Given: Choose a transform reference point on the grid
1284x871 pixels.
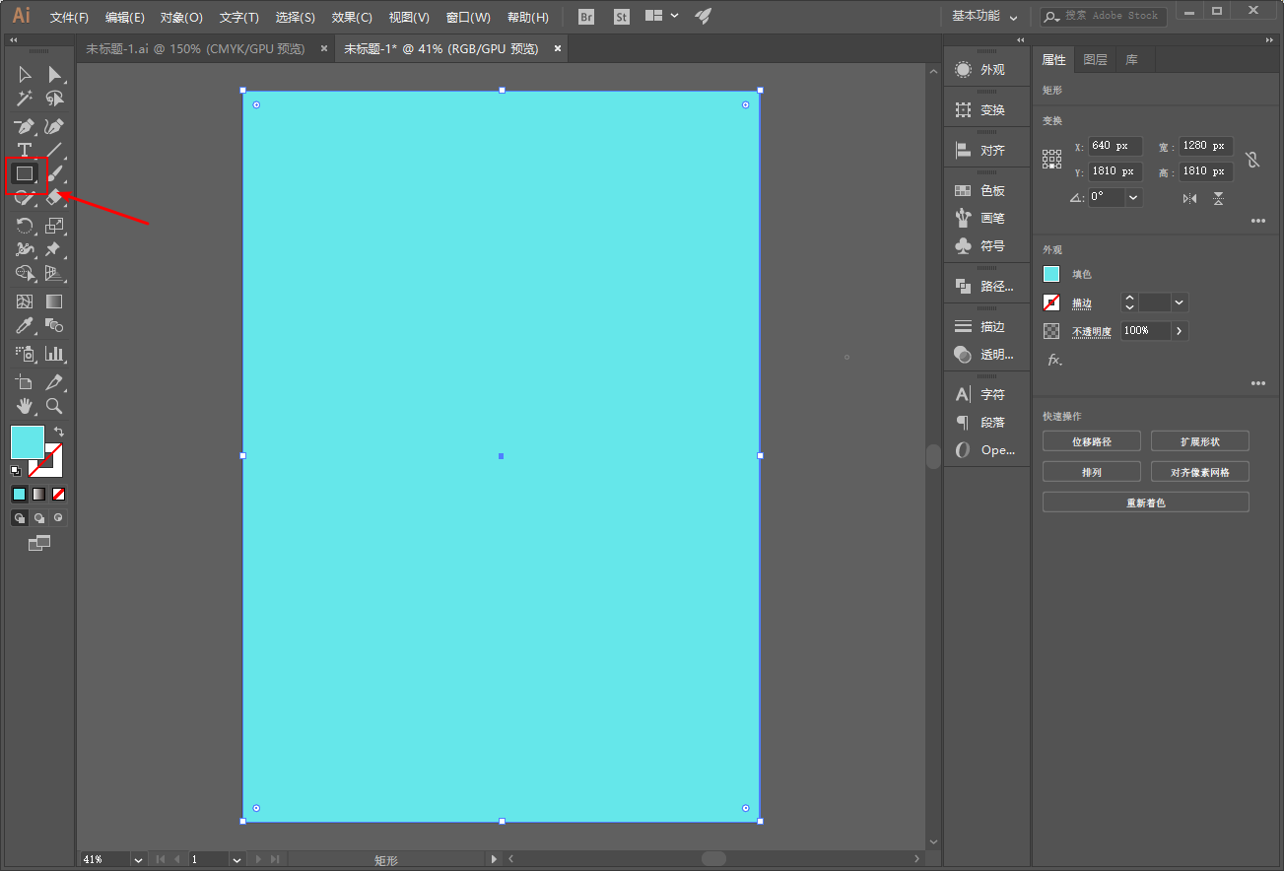Looking at the screenshot, I should coord(1052,159).
